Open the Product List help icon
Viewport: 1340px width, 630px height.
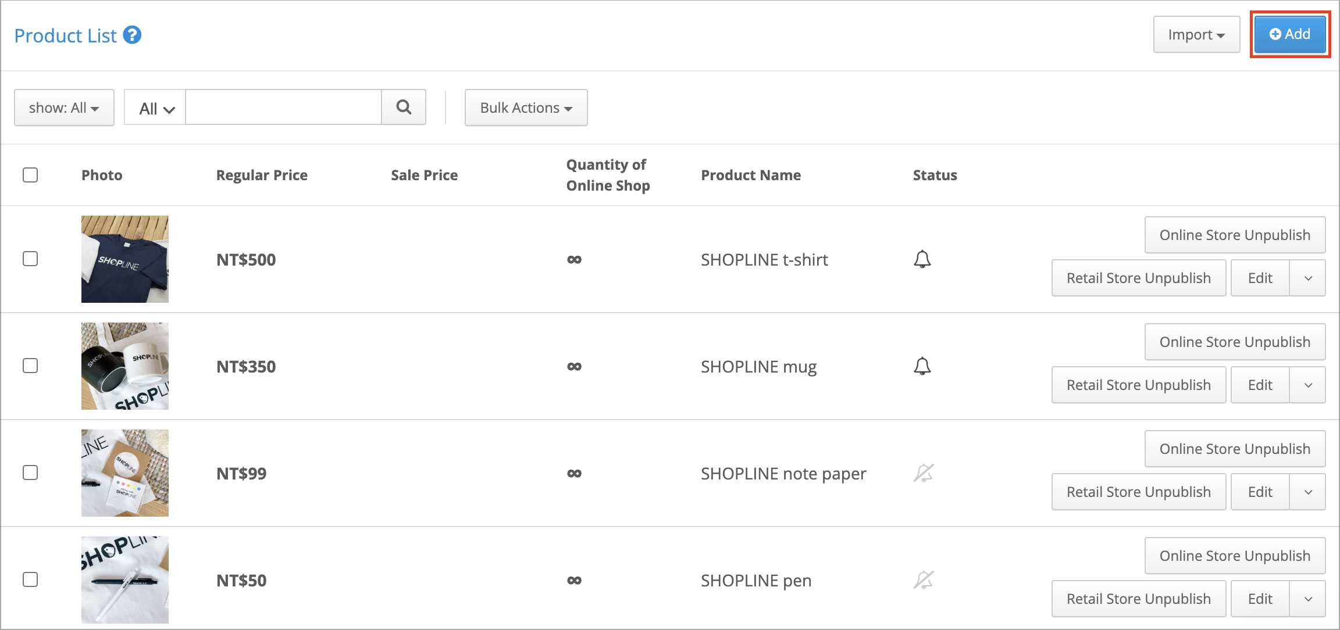(133, 35)
